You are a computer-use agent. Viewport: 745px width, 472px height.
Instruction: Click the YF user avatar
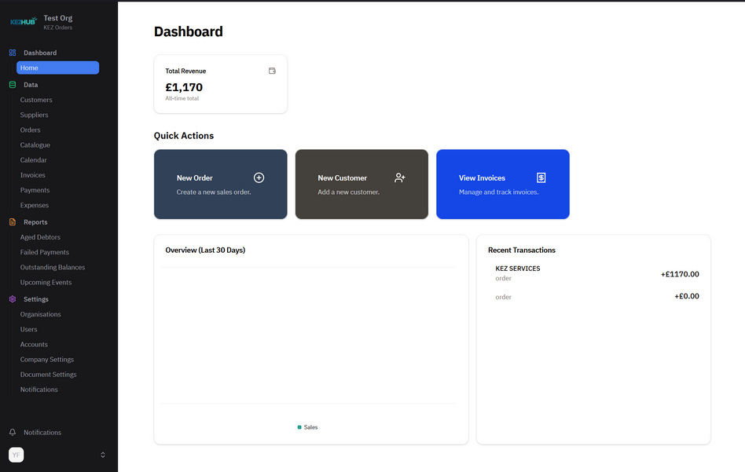point(16,455)
